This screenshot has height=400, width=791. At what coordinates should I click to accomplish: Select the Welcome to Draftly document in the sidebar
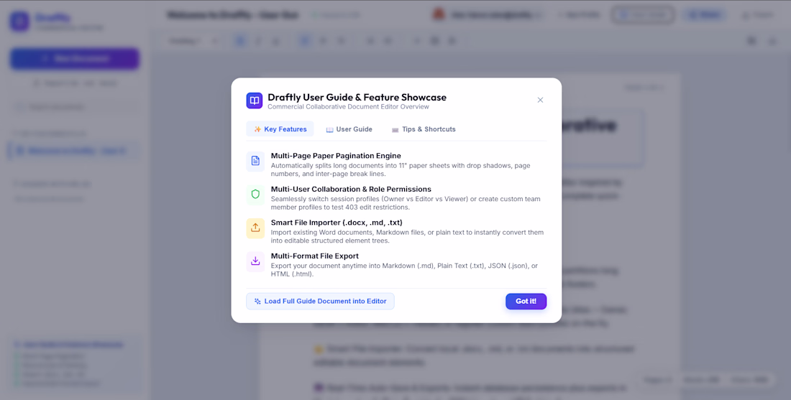pyautogui.click(x=73, y=151)
